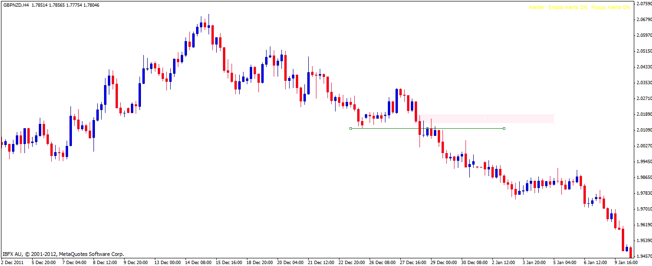The image size is (652, 266).
Task: Click the center handle of pink rectangle
Action: click(485, 119)
